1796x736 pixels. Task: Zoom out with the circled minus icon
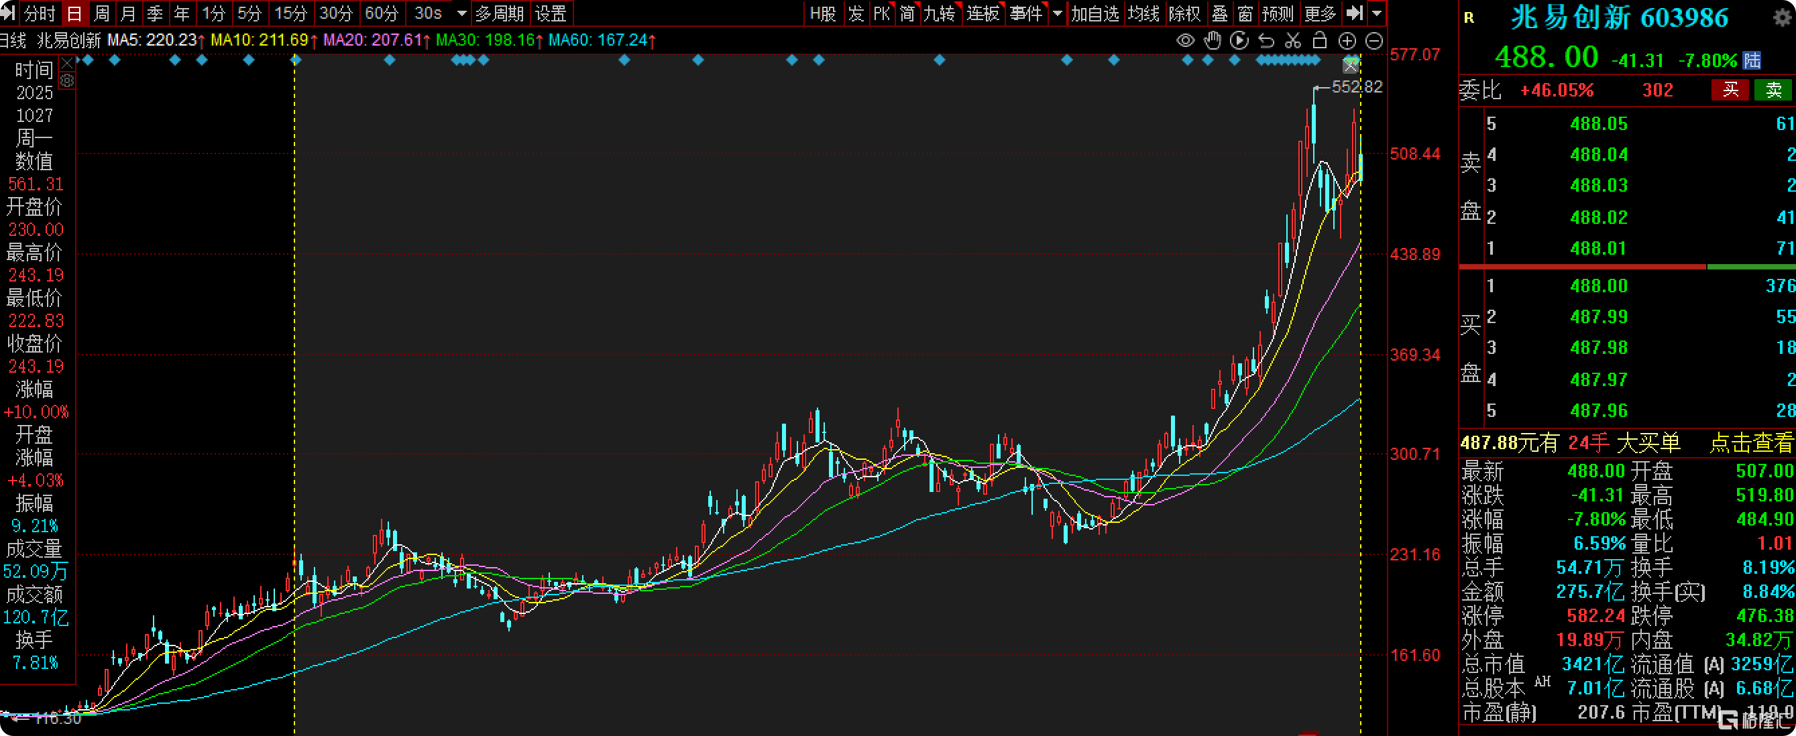pos(1373,41)
